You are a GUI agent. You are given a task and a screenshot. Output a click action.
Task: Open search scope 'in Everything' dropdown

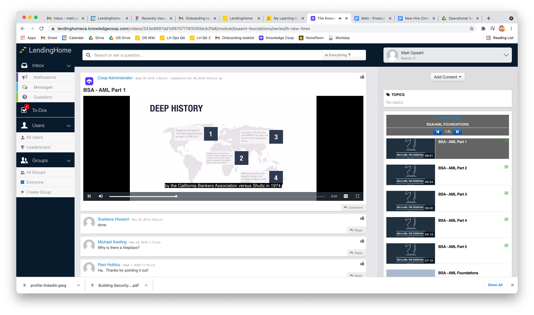(338, 55)
